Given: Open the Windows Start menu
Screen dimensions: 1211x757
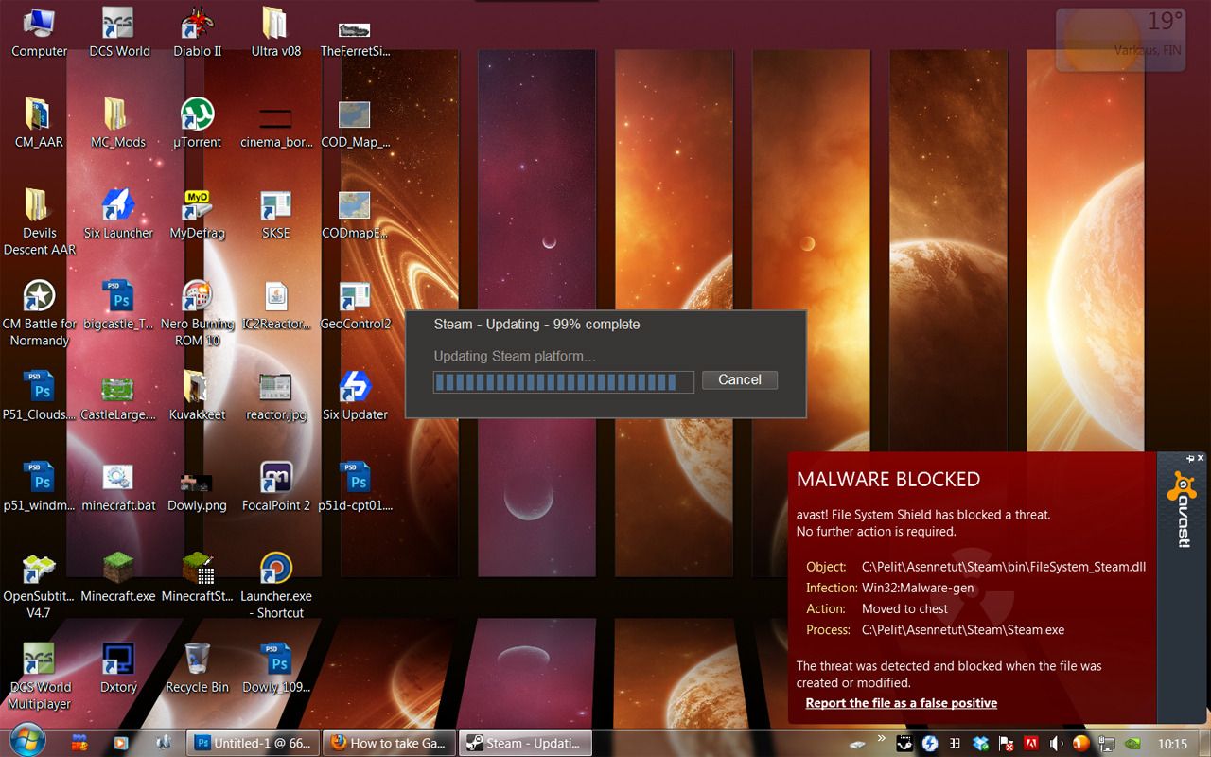Looking at the screenshot, I should coord(26,740).
